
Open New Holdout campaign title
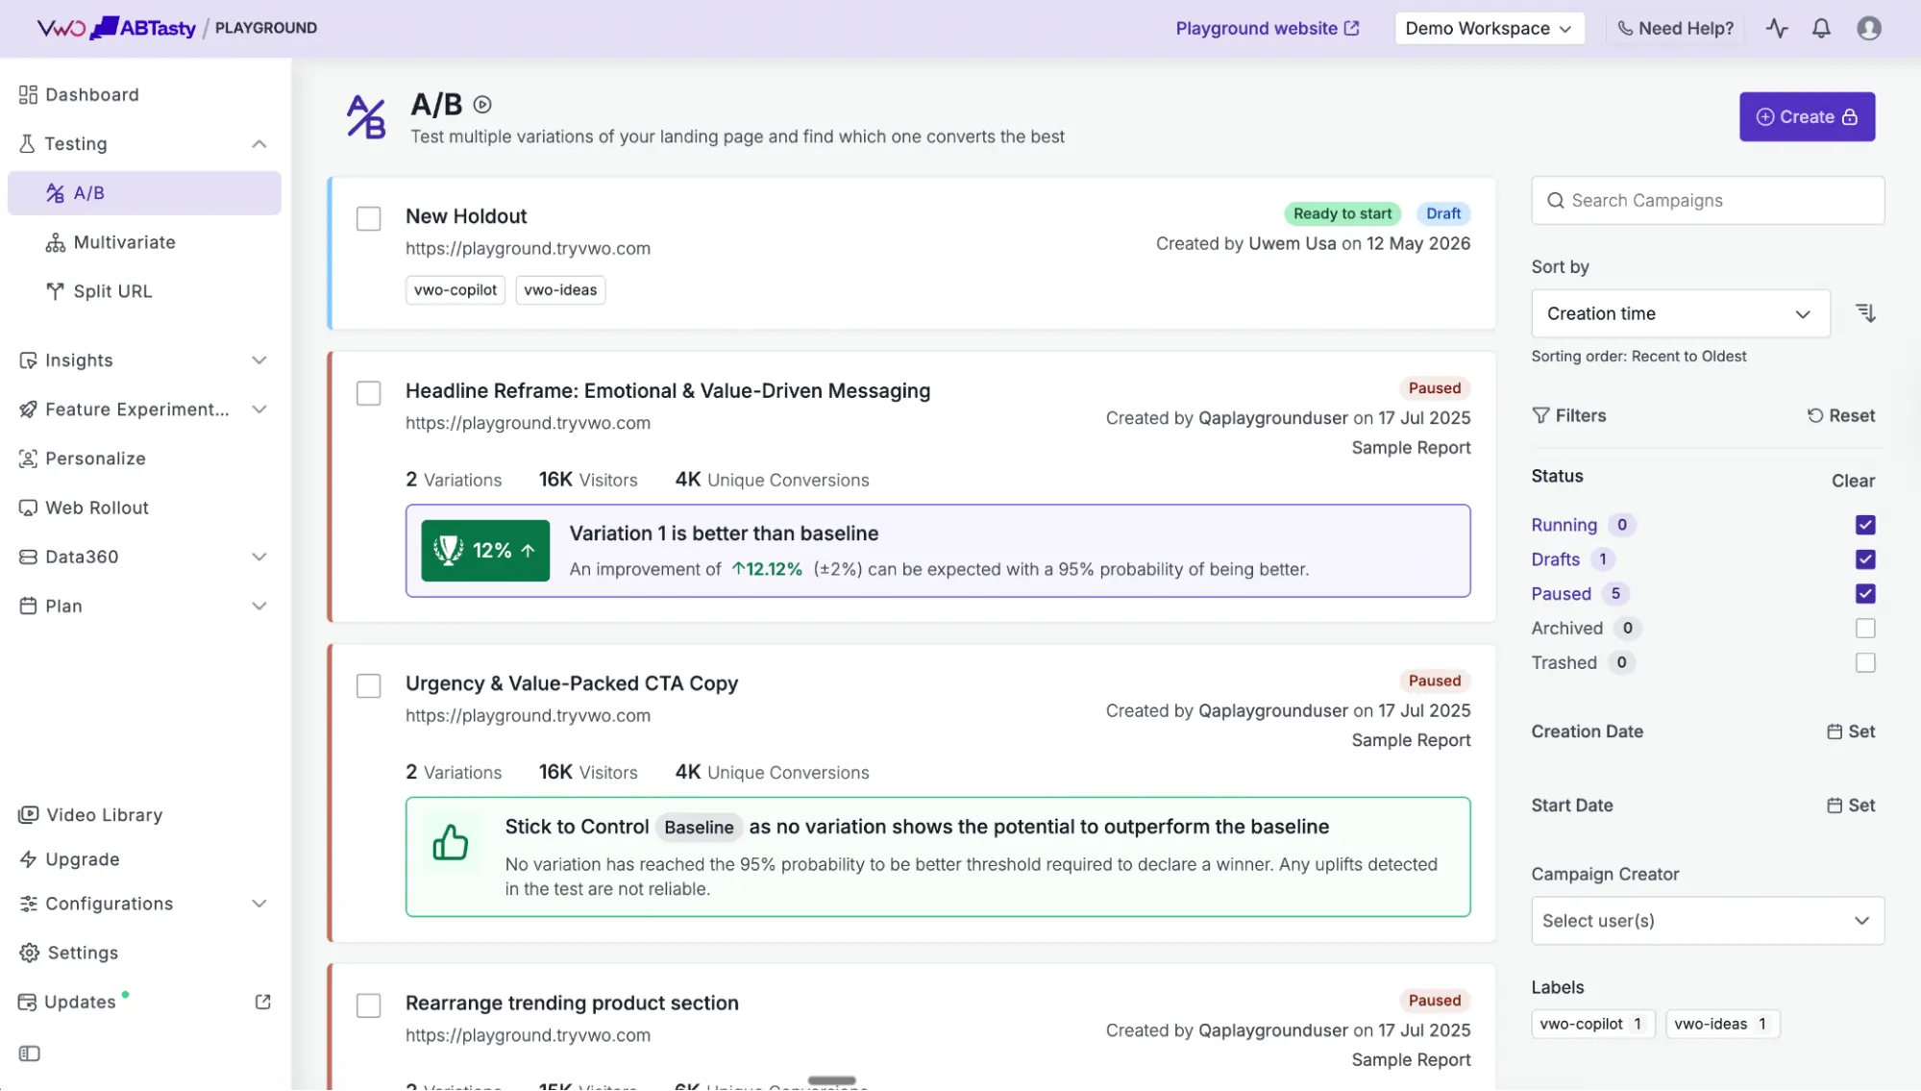click(466, 216)
